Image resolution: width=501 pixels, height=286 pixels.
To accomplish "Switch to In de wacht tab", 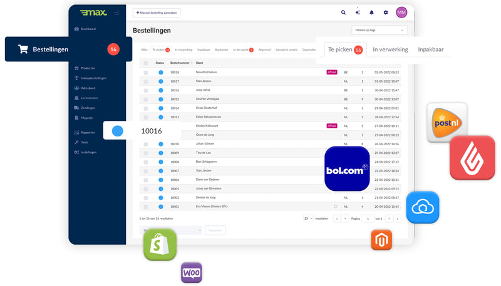I will (x=243, y=50).
